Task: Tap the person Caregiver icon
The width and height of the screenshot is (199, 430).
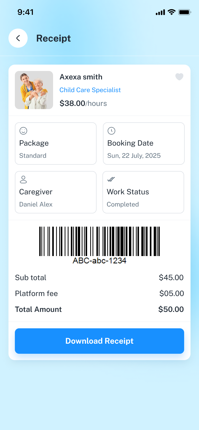Action: (x=23, y=180)
